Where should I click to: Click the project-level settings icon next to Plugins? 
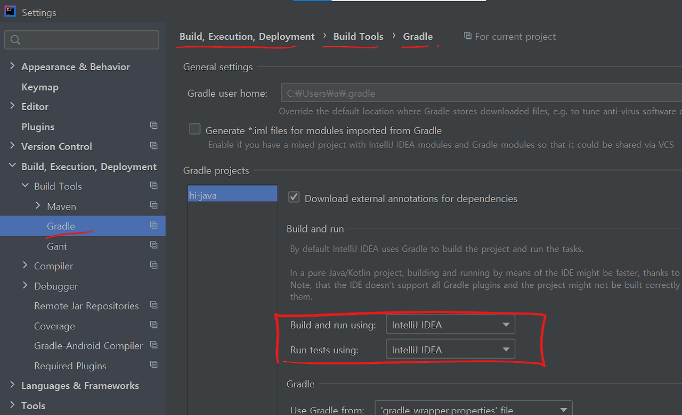pyautogui.click(x=153, y=126)
